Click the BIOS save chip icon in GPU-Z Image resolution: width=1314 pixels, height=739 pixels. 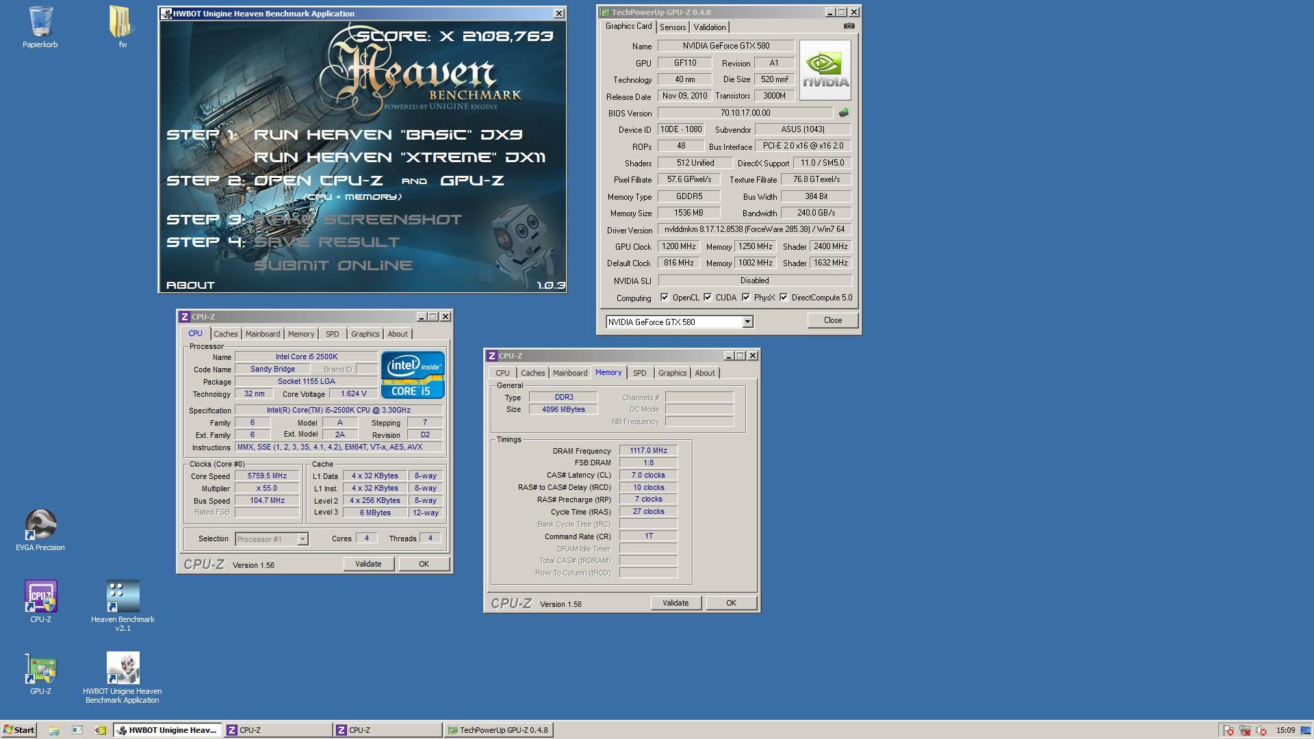coord(843,113)
